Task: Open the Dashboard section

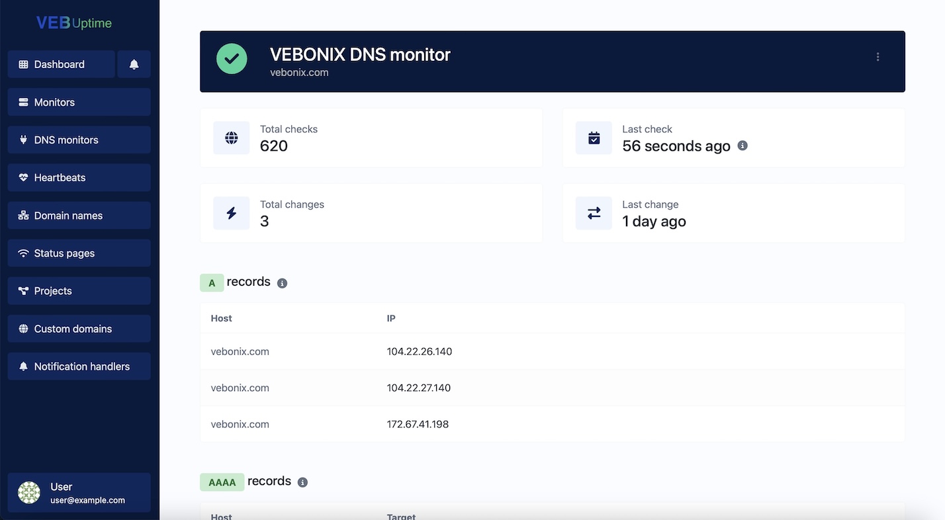Action: 60,64
